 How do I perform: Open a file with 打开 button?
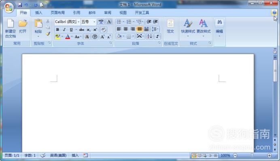pos(23,26)
